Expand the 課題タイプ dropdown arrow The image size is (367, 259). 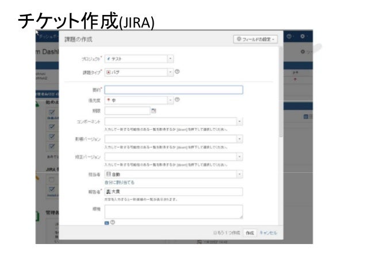click(170, 72)
